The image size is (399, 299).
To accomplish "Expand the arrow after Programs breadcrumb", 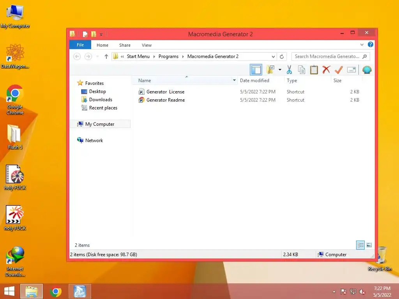I will (183, 56).
